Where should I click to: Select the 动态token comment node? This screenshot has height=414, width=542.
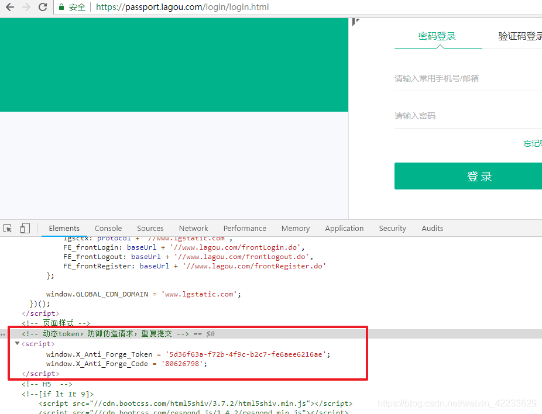pyautogui.click(x=105, y=333)
